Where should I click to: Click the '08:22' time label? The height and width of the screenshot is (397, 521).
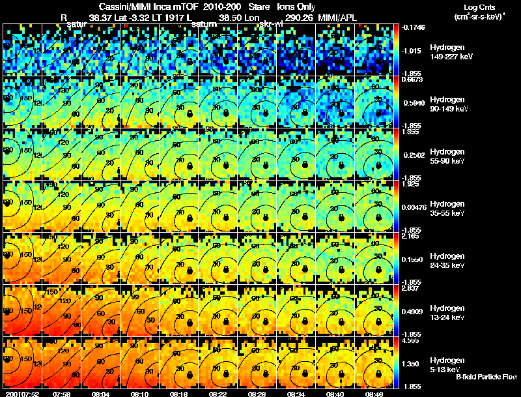218,394
